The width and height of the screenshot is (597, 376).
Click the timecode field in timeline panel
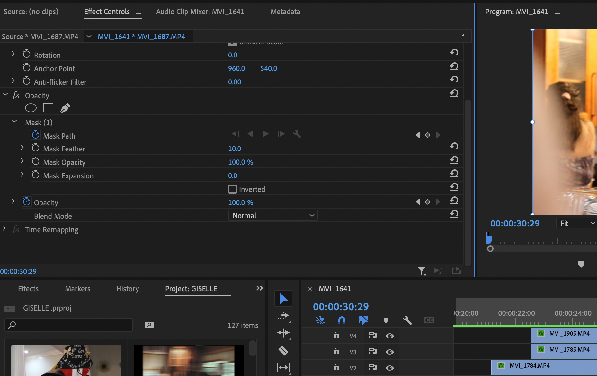[x=341, y=306]
